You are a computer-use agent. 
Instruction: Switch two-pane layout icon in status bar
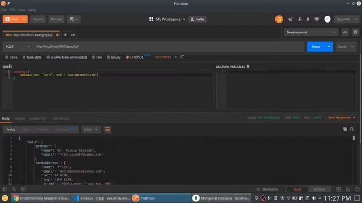(338, 189)
